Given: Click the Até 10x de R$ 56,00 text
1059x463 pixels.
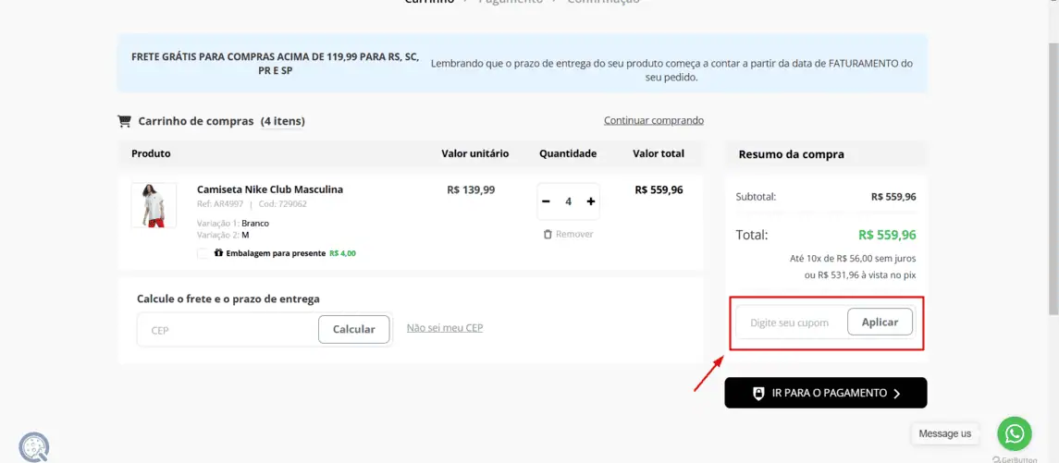Looking at the screenshot, I should (853, 258).
